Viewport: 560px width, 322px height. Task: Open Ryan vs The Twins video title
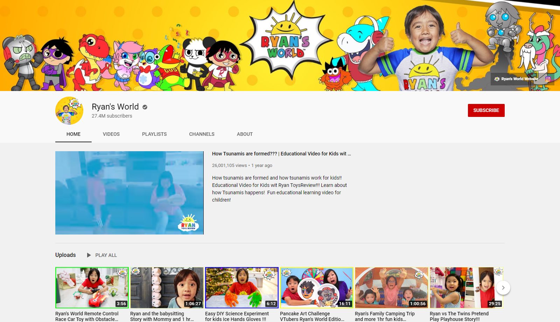pos(459,316)
